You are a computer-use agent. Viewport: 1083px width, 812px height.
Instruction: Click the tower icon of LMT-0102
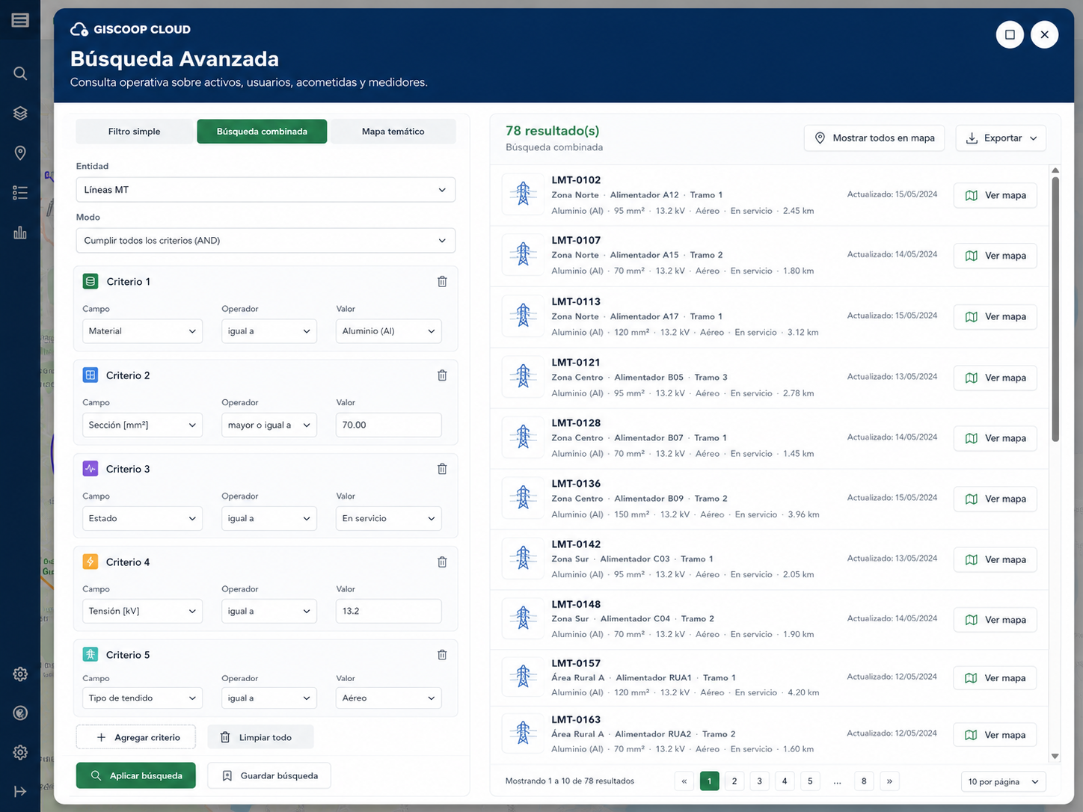523,194
